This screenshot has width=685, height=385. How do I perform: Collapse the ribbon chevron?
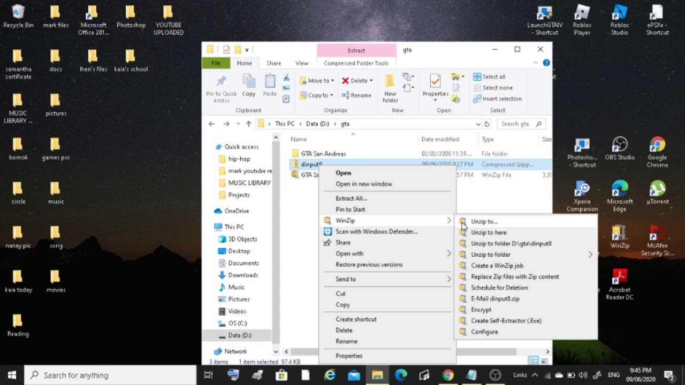(x=535, y=63)
